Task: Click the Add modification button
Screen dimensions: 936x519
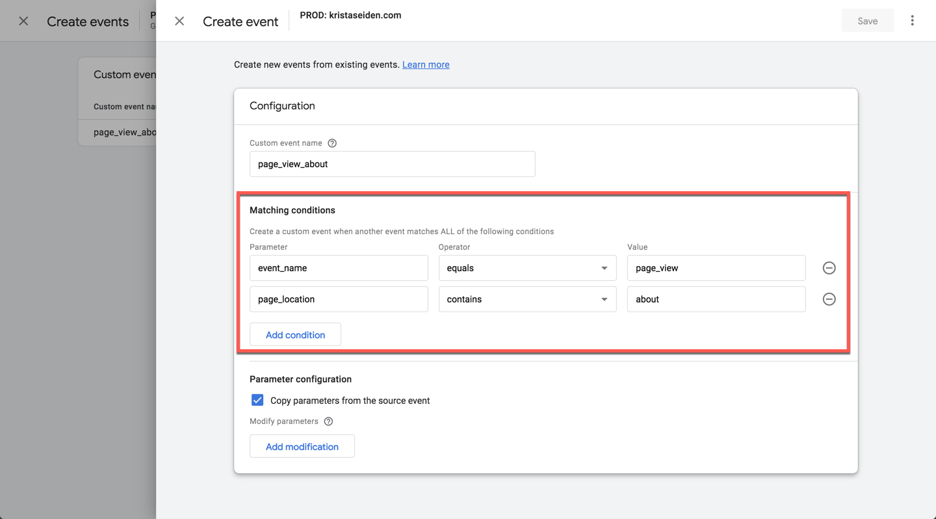Action: [x=302, y=447]
